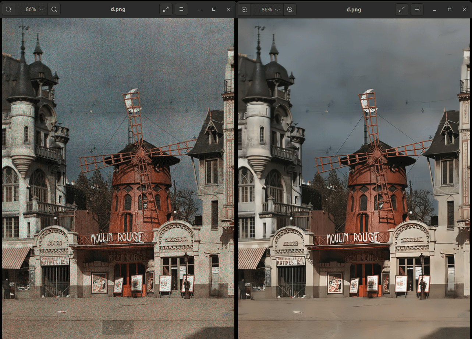The height and width of the screenshot is (339, 472).
Task: Click the noisy Moulin Rouge image on left
Action: click(118, 178)
